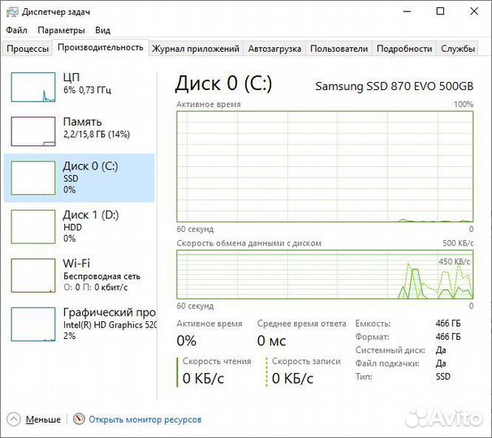Screen dimensions: 492x438
Task: Click the Скорость записи 0 КБ/с value
Action: (292, 379)
